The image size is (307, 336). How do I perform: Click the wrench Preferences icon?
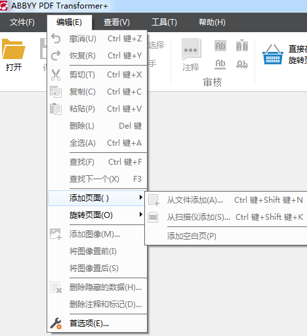[x=56, y=324]
